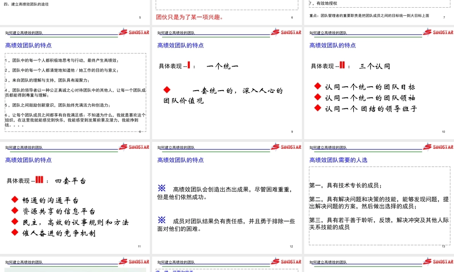Screen dimensions: 454x272
Task: Click the red Roman numeral I mark on slide 9
Action: [189, 65]
